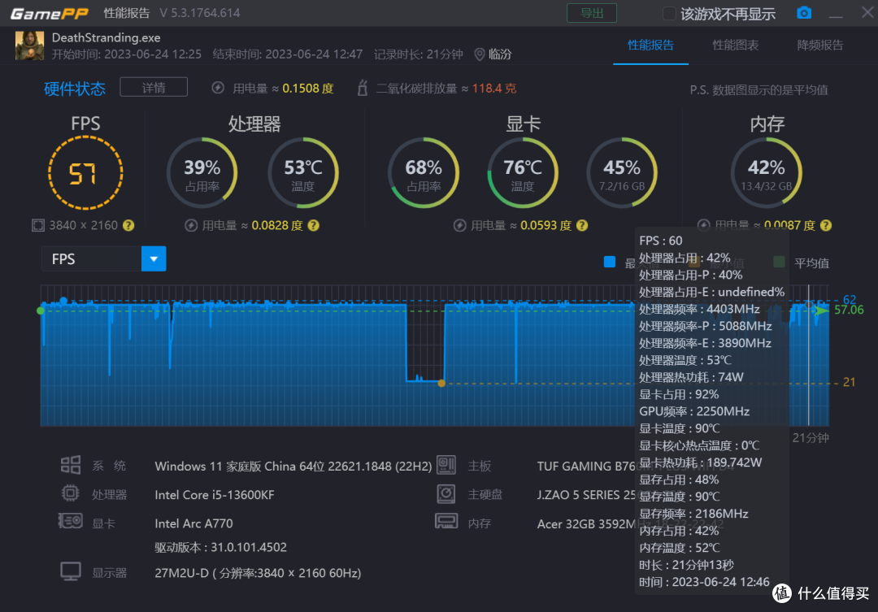
Task: Click the processor 53℃ temperature gauge
Action: click(303, 173)
